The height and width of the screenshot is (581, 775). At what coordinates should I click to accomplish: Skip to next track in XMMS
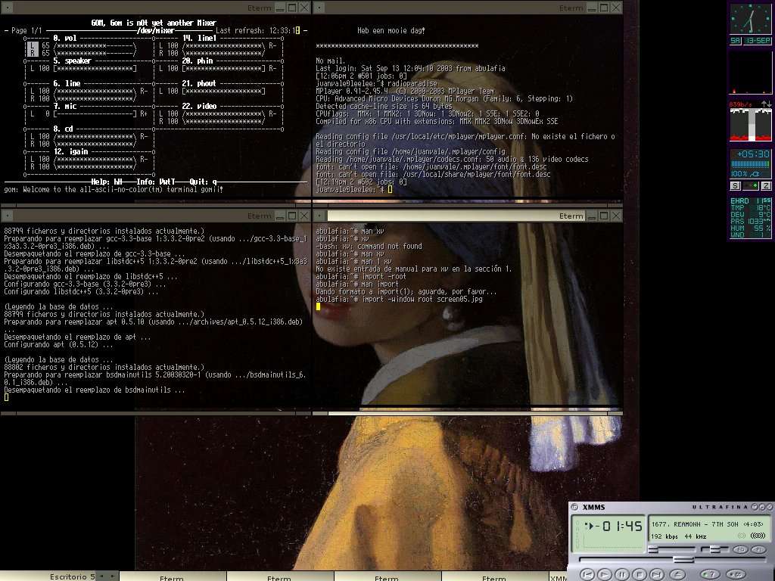[657, 575]
